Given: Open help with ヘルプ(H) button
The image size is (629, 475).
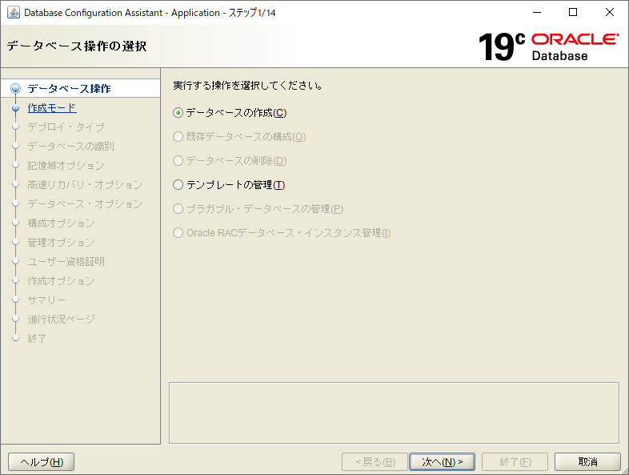Looking at the screenshot, I should click(42, 461).
